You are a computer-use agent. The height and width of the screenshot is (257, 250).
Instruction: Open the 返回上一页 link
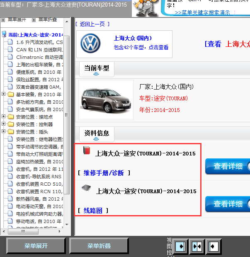tap(92, 24)
